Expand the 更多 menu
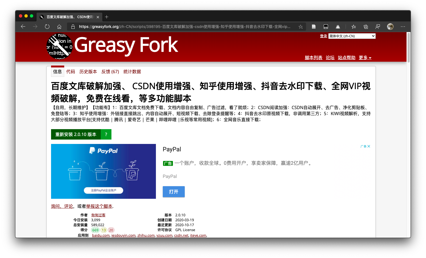This screenshot has height=258, width=426. coord(365,58)
